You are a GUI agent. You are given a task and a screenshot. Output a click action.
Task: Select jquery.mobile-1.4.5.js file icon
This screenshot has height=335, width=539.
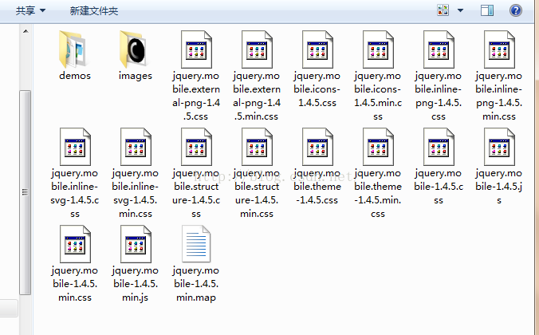[x=499, y=147]
